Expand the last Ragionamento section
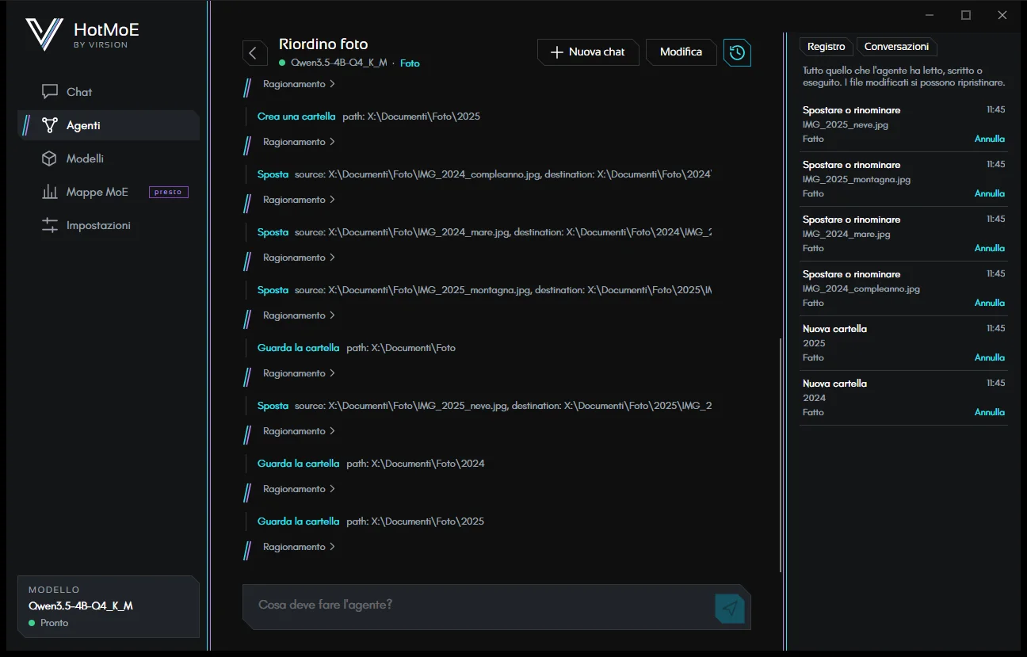 point(299,547)
